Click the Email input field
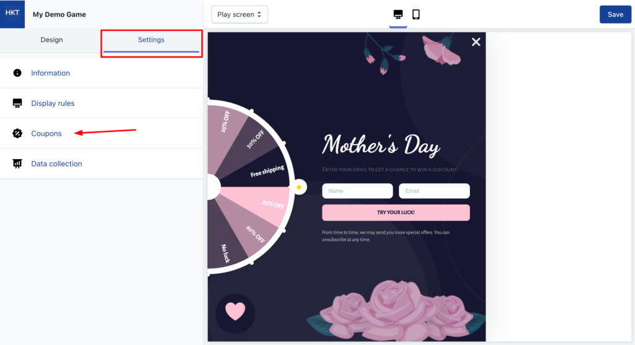The height and width of the screenshot is (345, 635). [x=434, y=191]
